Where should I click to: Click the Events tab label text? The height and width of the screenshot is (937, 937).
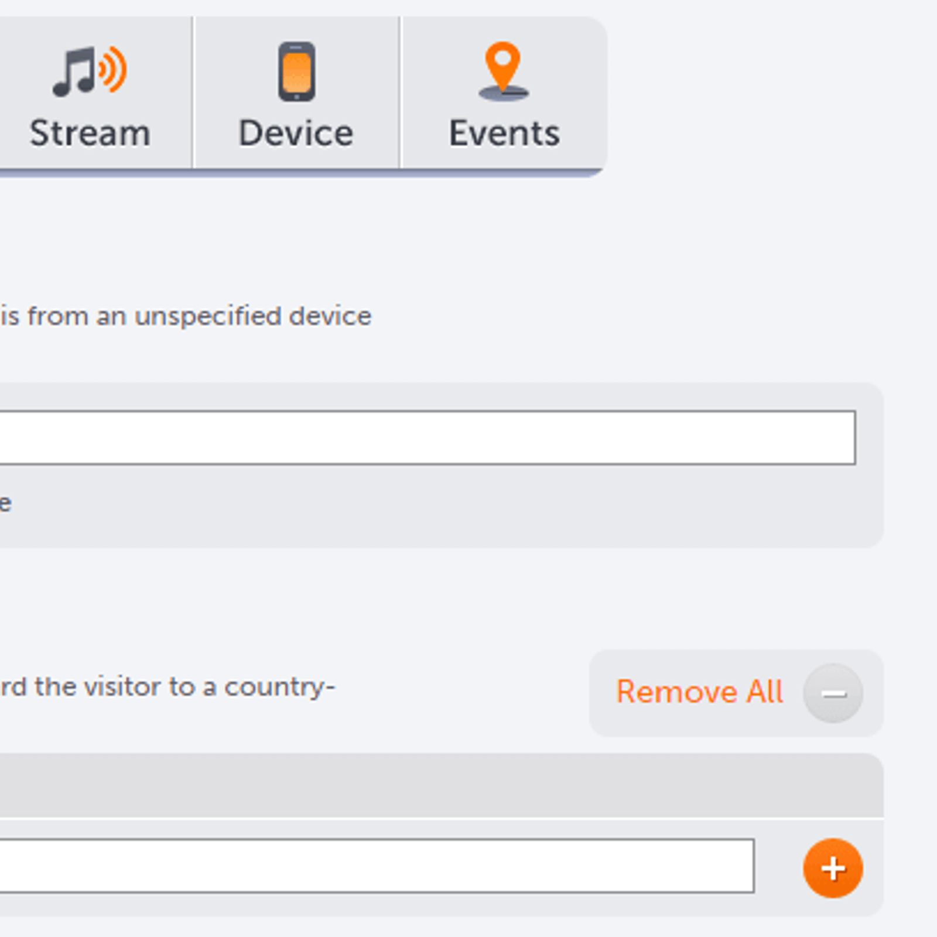[x=504, y=134]
